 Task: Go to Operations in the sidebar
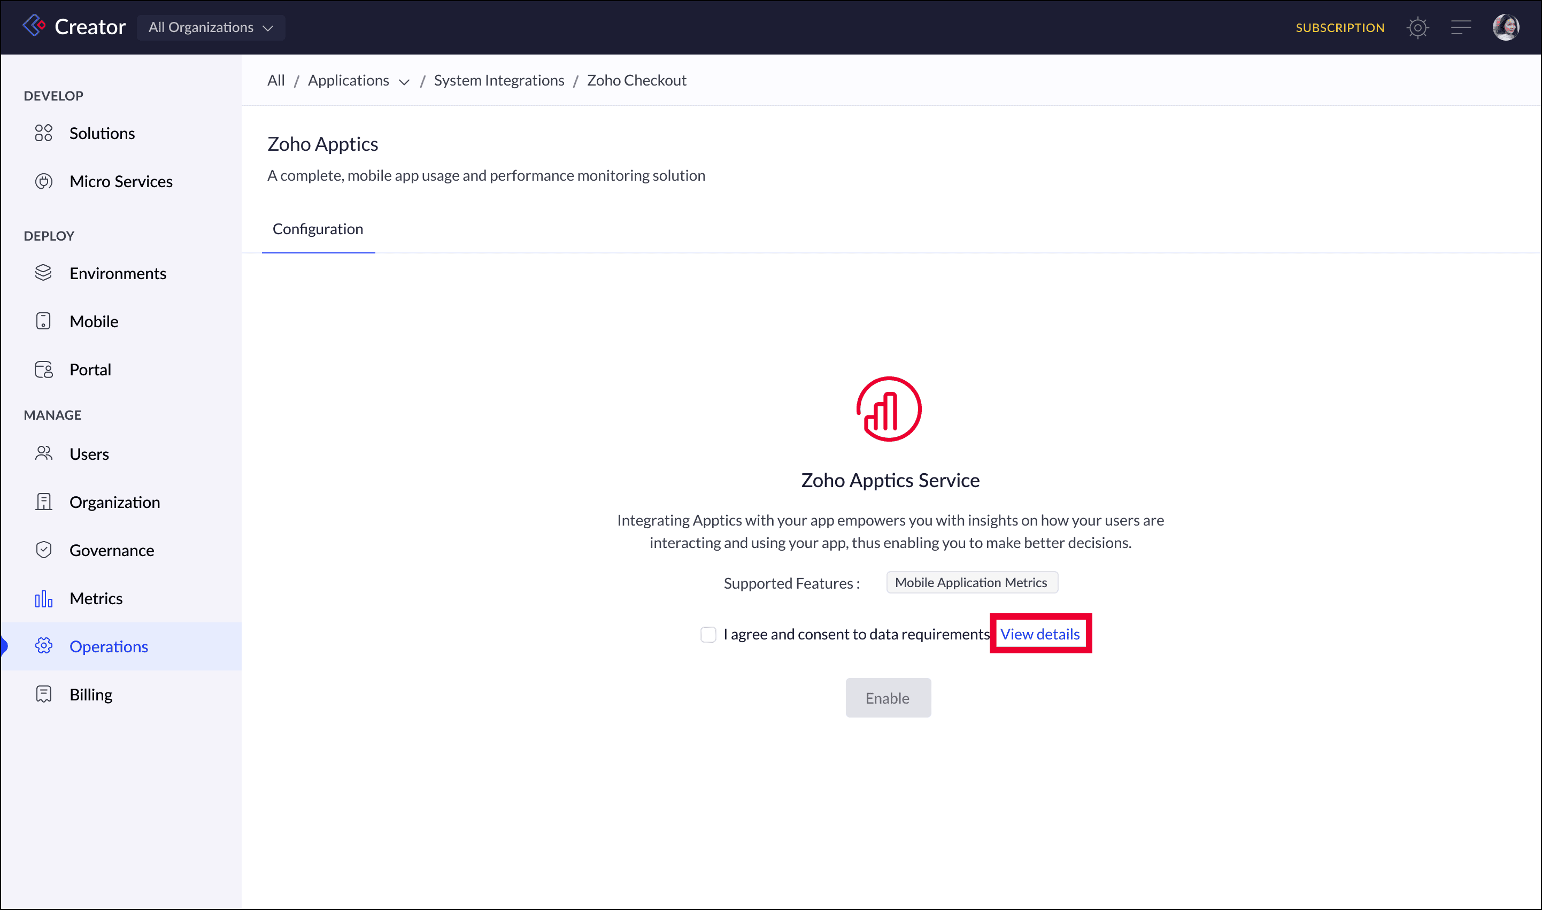[109, 646]
